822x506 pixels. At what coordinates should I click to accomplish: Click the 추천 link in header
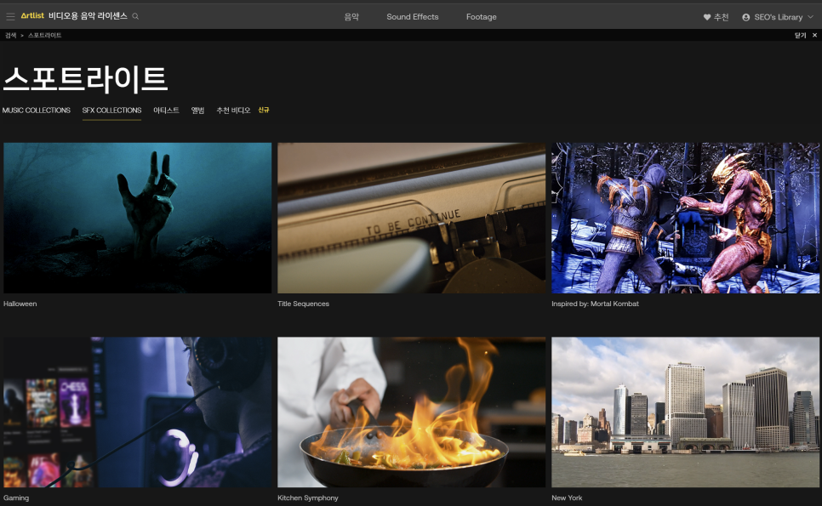[722, 17]
